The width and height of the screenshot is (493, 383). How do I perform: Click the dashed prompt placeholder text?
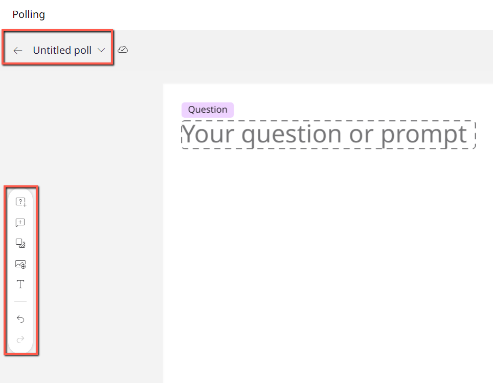click(327, 134)
